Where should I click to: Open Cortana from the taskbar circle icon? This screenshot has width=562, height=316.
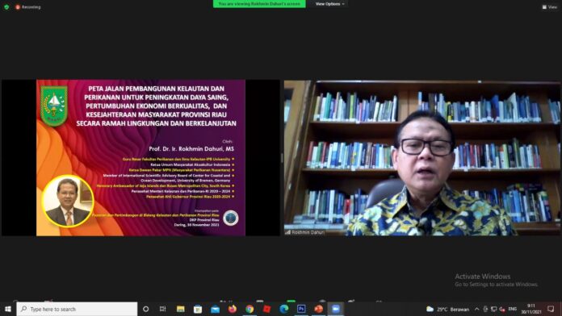[x=146, y=309]
